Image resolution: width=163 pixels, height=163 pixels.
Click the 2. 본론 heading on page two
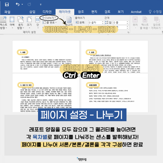tap(92, 52)
